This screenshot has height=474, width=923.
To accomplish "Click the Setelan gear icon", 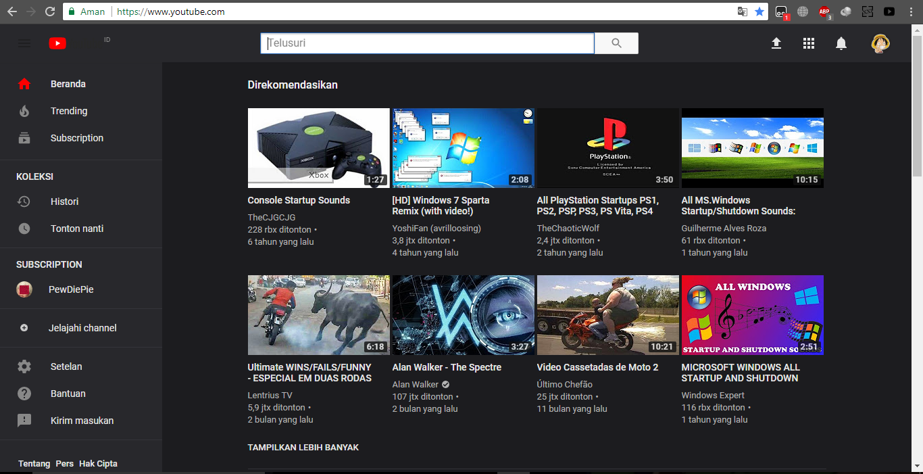I will [24, 366].
